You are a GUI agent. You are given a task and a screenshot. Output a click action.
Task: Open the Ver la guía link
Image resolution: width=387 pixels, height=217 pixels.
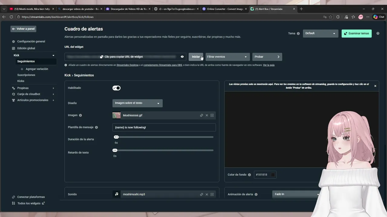click(269, 65)
